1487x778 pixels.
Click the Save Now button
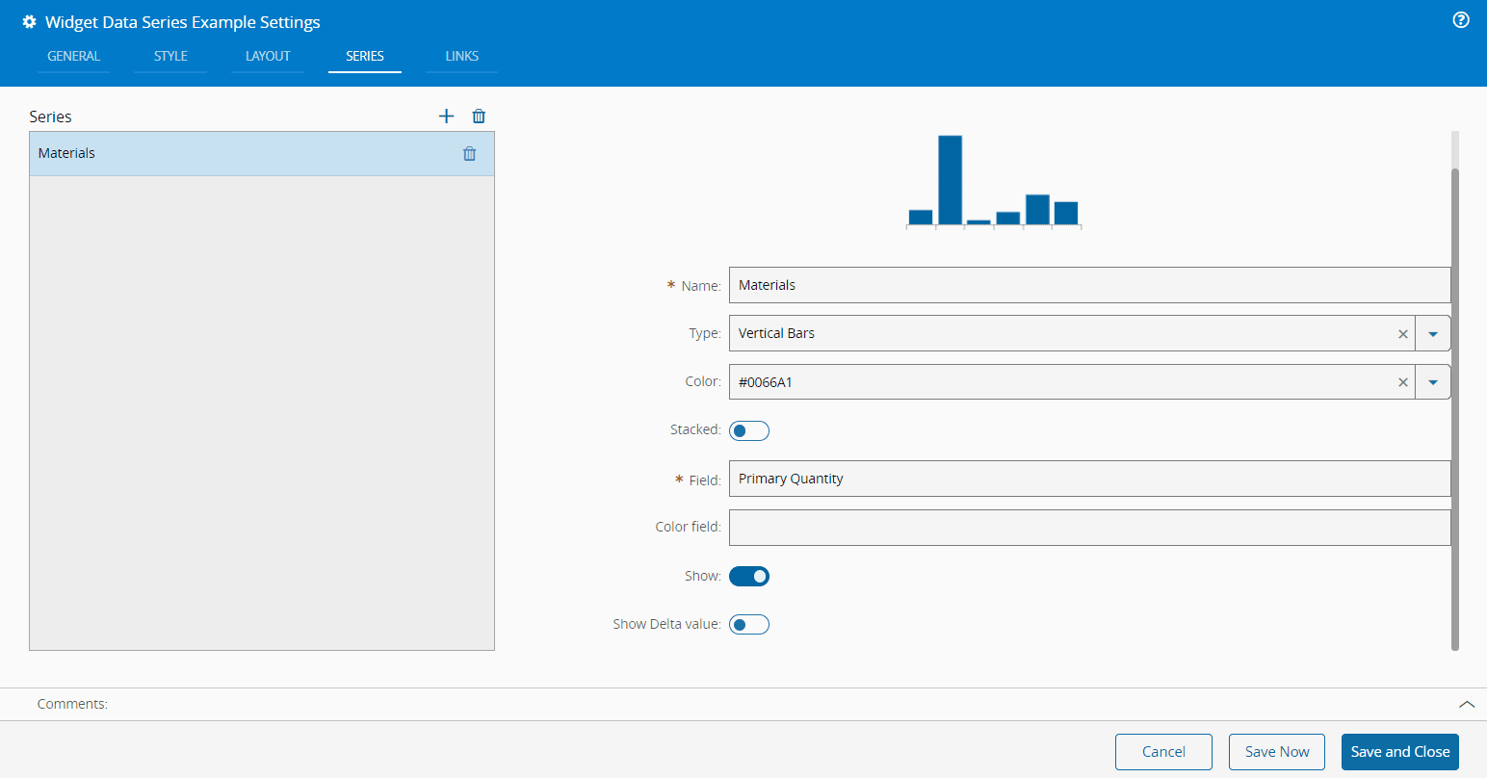(x=1276, y=752)
